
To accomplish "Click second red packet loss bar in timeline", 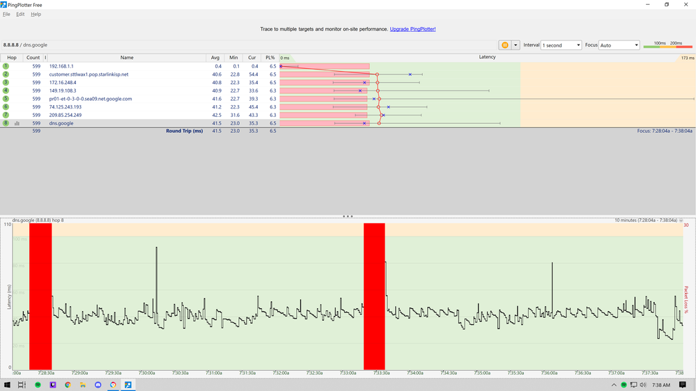I will [374, 296].
